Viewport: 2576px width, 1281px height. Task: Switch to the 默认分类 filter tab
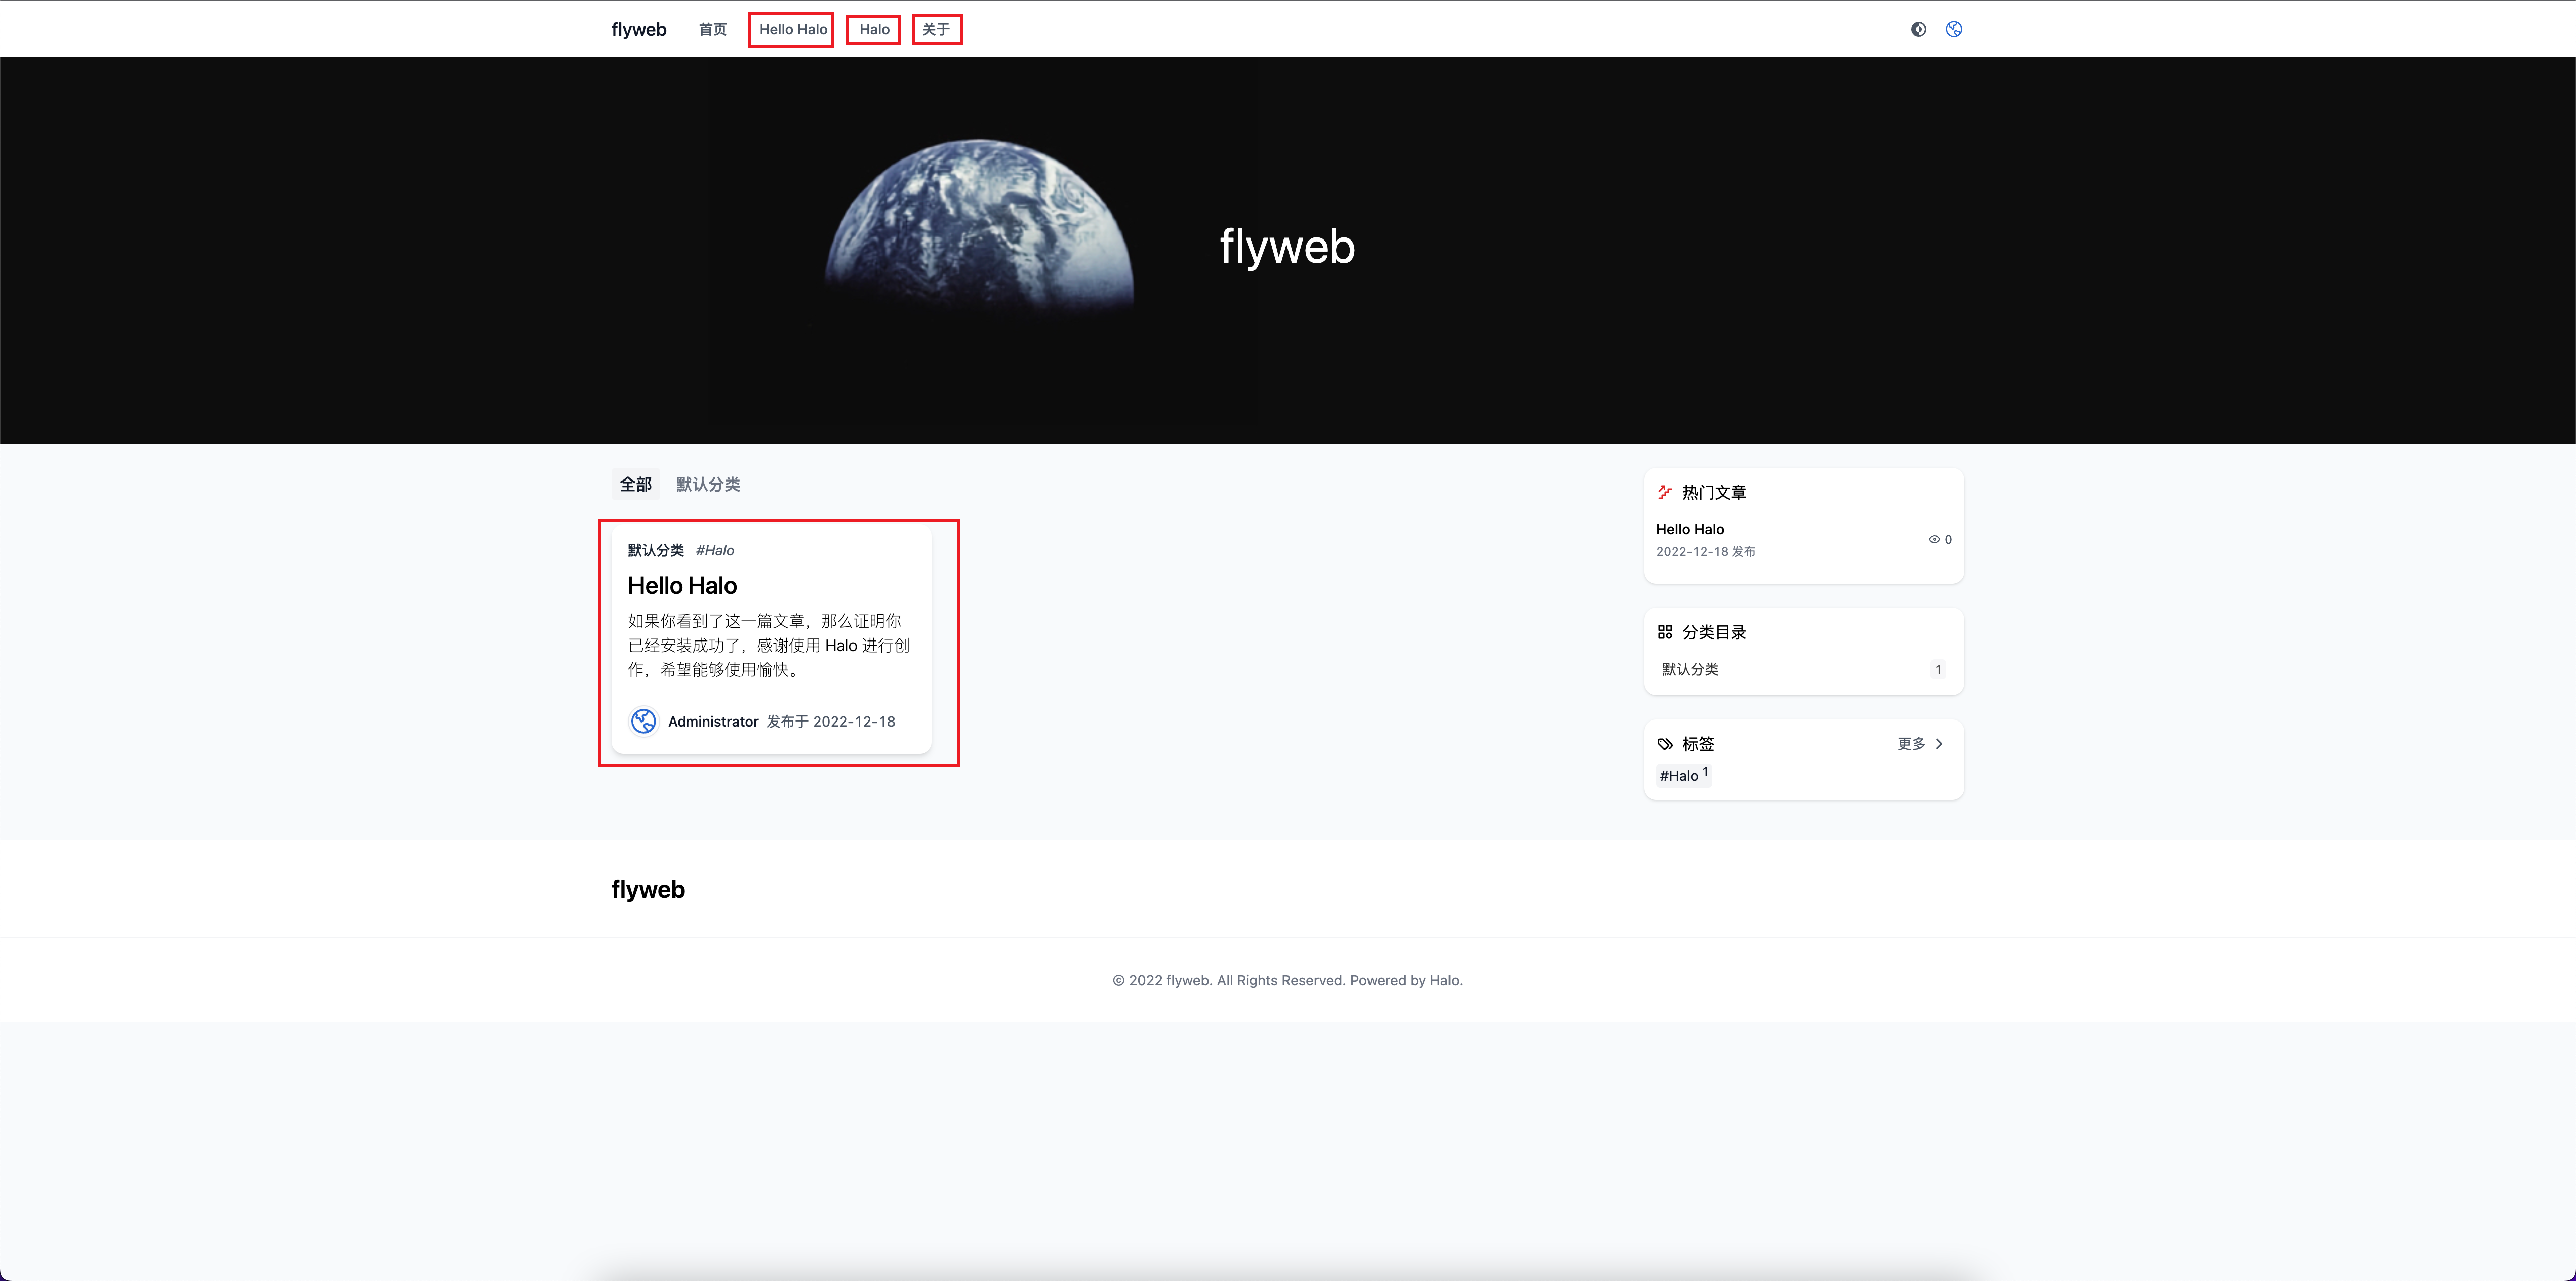707,484
